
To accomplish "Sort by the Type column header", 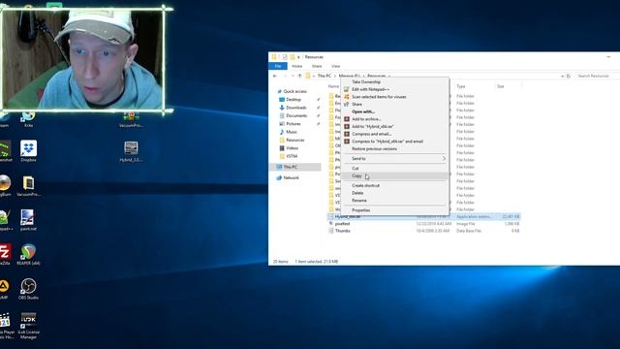I will (461, 86).
